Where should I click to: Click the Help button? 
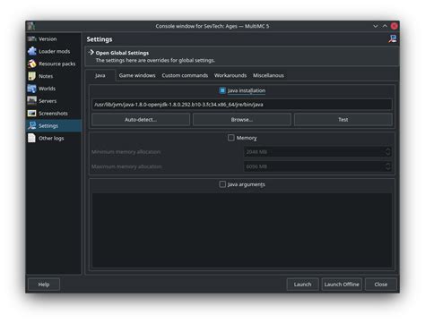[44, 285]
